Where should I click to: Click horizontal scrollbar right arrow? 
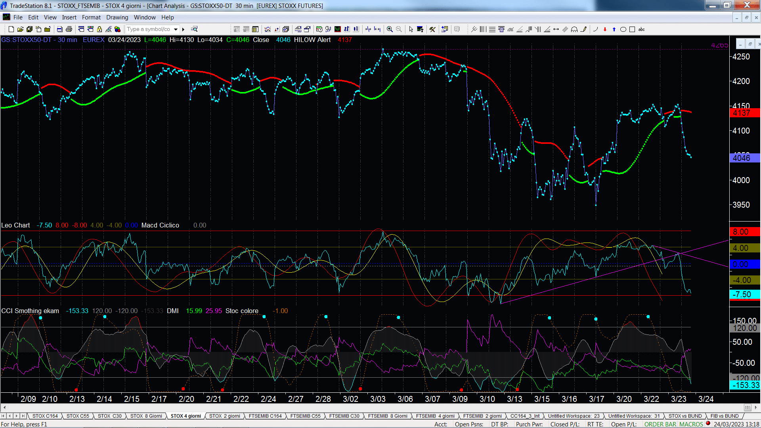tap(756, 407)
